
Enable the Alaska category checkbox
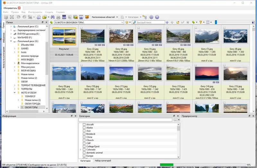[x=84, y=128]
